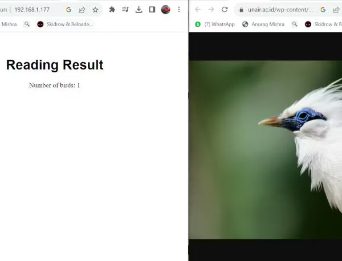
Task: Open the Extensions puzzle icon
Action: pos(112,9)
